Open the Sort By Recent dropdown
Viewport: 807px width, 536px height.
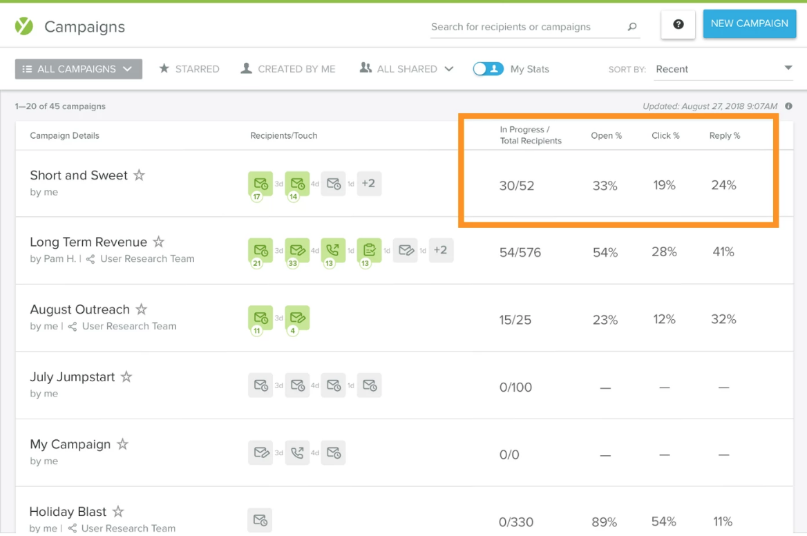[x=723, y=68]
